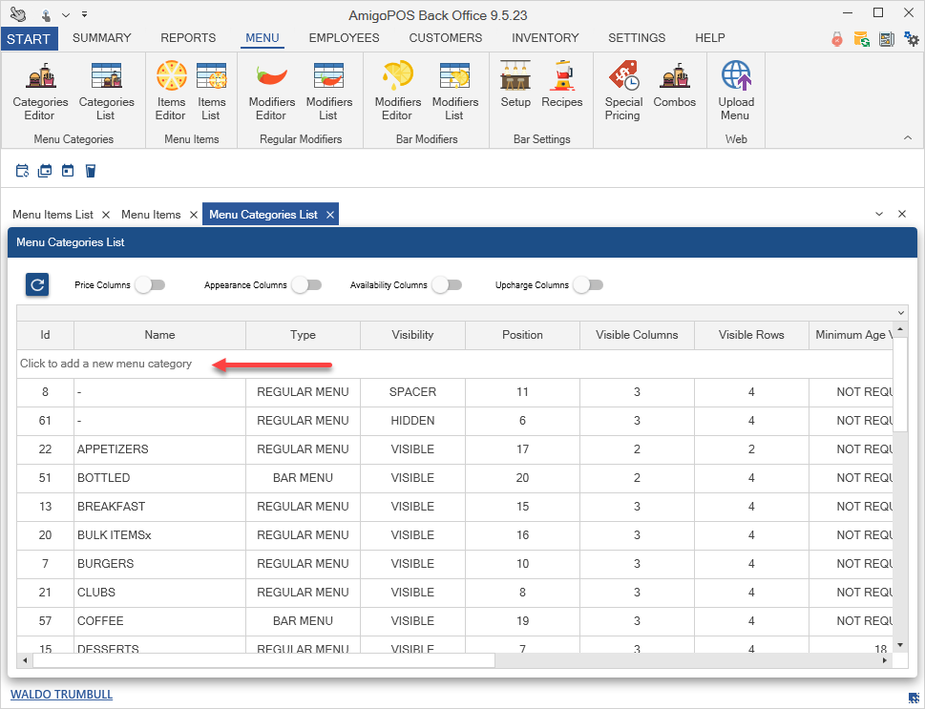
Task: Click to add a new menu category row
Action: 106,364
